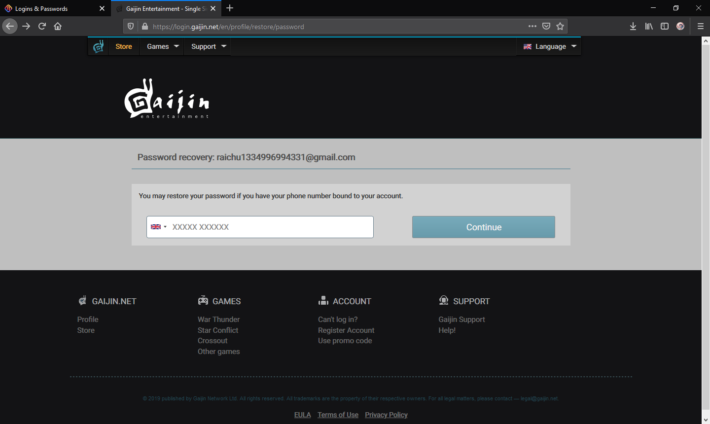Open the Language selector dropdown

[549, 46]
